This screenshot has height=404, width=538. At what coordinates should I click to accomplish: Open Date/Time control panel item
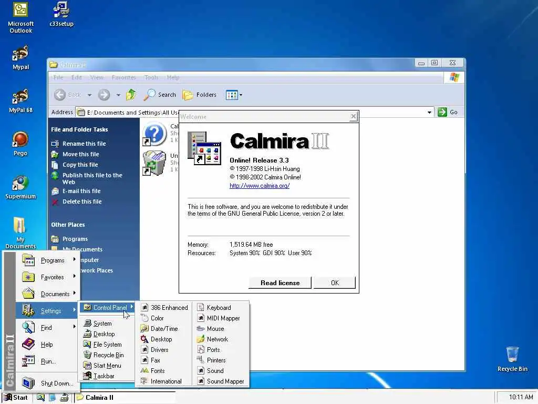click(164, 328)
